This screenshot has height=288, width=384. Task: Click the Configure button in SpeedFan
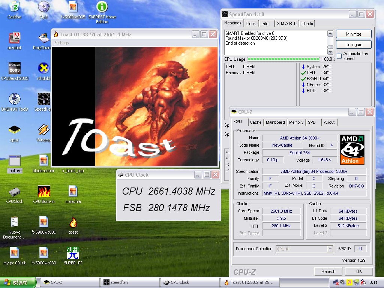354,45
